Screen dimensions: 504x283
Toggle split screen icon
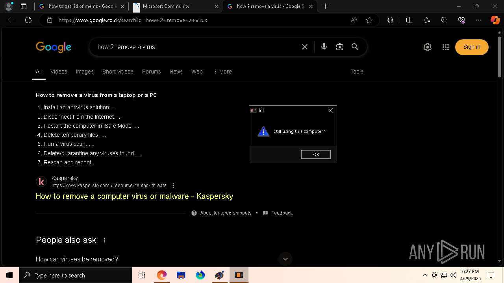coord(409,20)
